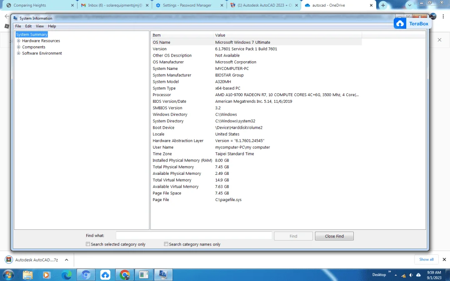The width and height of the screenshot is (450, 281).
Task: Click the value C:\pagefile.sys
Action: (x=228, y=199)
